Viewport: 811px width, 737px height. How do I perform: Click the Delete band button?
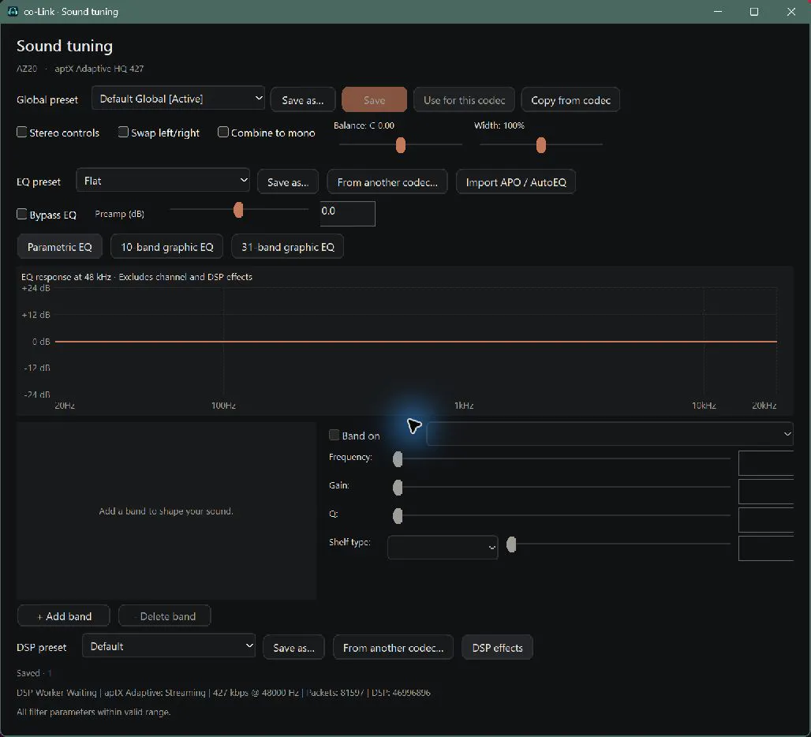tap(164, 616)
